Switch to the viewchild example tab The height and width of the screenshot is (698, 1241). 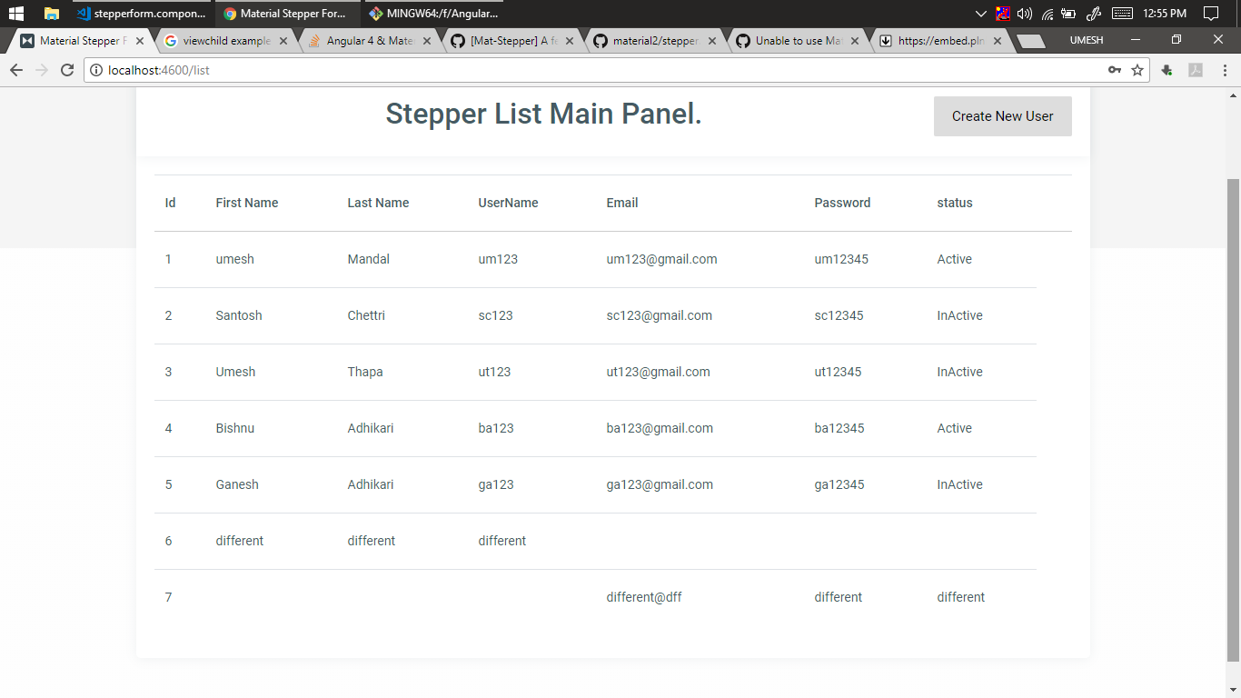[x=225, y=41]
